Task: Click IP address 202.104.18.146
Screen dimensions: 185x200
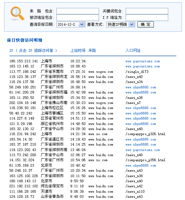Action: click(23, 103)
